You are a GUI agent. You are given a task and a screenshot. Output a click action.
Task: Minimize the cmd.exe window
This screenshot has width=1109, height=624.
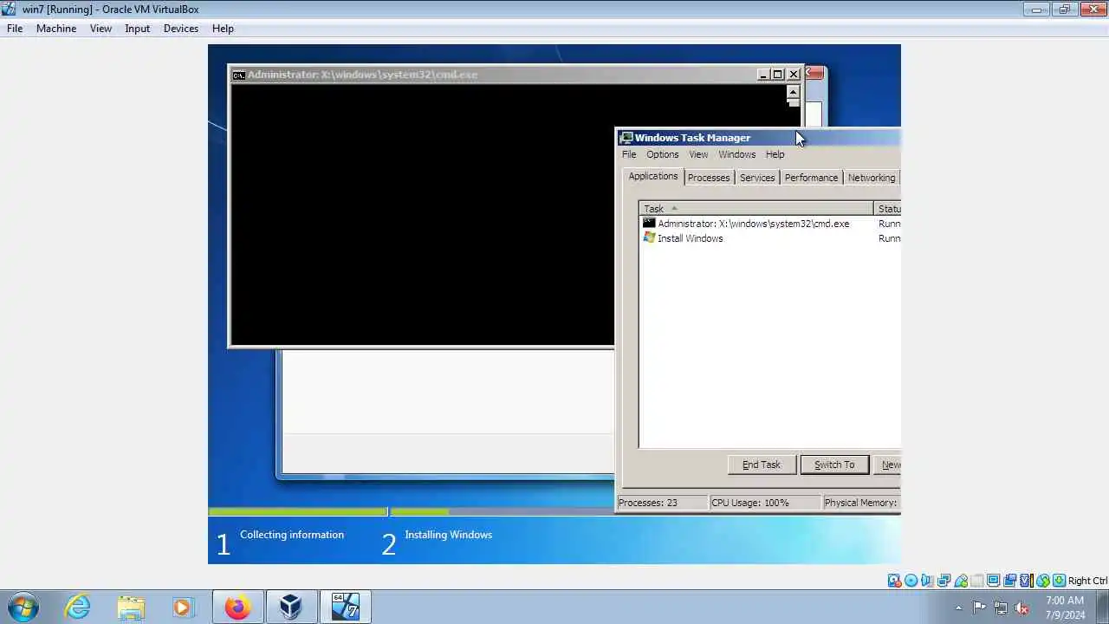point(763,75)
